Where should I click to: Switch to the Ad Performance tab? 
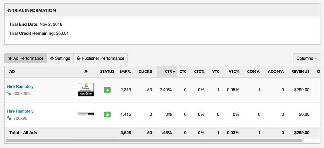[26, 58]
